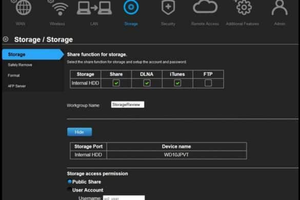Click the Security label in top navigation
Image resolution: width=300 pixels, height=200 pixels.
point(168,24)
